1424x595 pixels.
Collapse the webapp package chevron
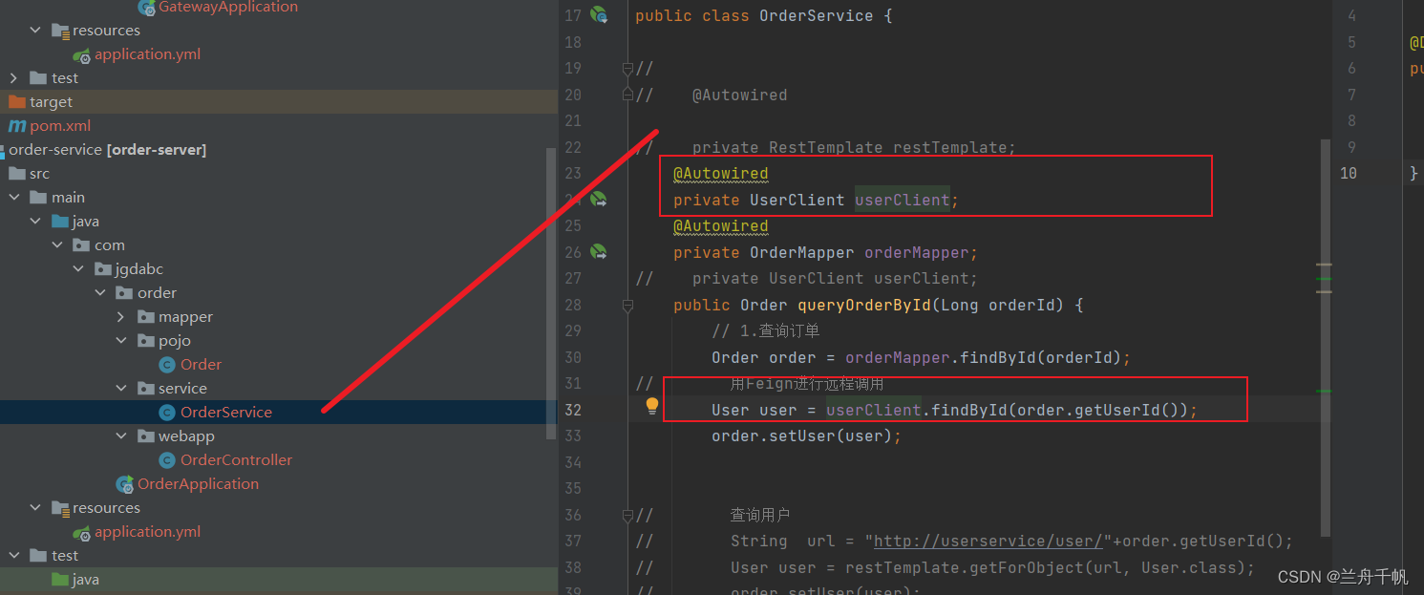point(121,436)
